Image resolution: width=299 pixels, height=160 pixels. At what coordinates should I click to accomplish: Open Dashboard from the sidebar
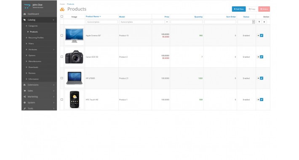[39, 14]
